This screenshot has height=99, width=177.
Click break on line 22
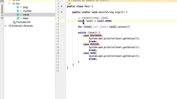click(x=92, y=59)
